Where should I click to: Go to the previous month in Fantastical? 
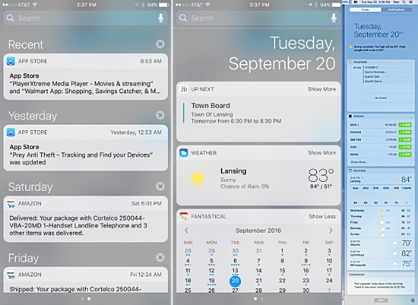point(187,230)
